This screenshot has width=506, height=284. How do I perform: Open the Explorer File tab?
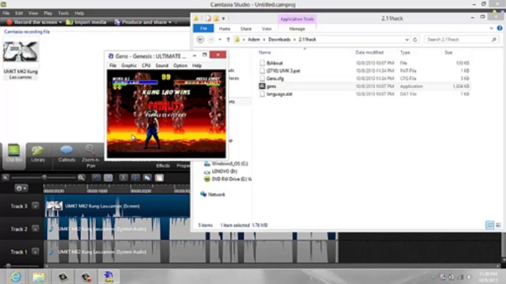click(x=203, y=29)
